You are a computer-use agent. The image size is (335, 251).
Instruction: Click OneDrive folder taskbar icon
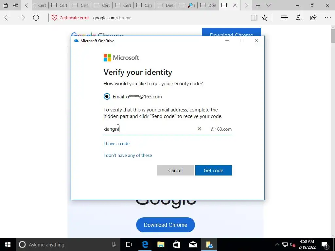coord(209,244)
